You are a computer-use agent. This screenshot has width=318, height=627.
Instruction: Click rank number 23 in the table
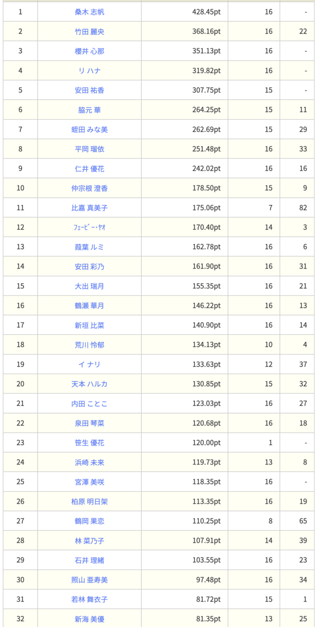(20, 443)
